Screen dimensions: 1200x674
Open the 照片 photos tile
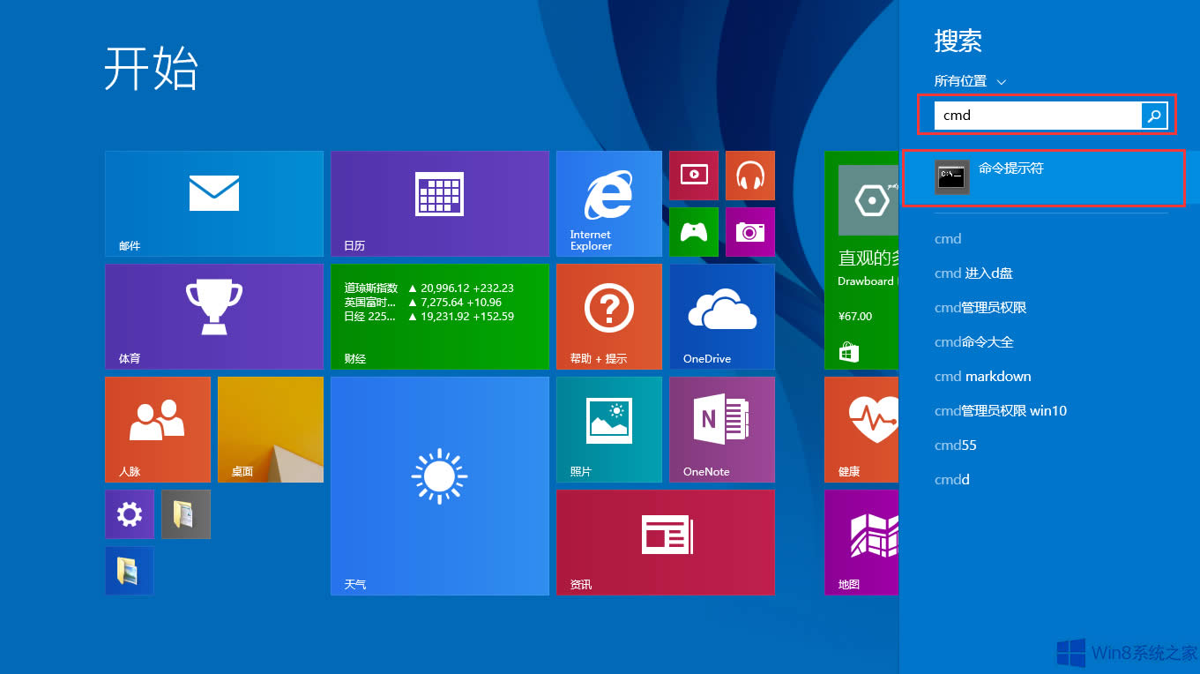point(607,430)
